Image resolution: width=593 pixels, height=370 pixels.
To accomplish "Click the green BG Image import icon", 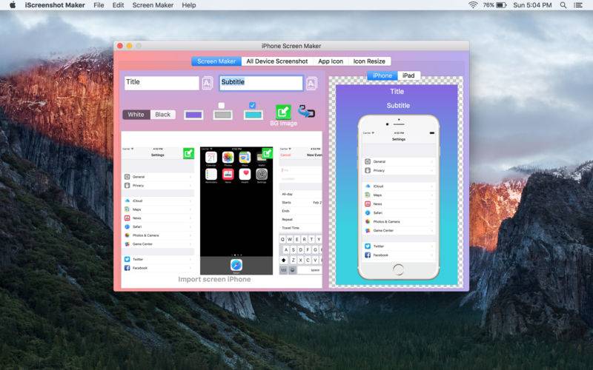I will 283,112.
